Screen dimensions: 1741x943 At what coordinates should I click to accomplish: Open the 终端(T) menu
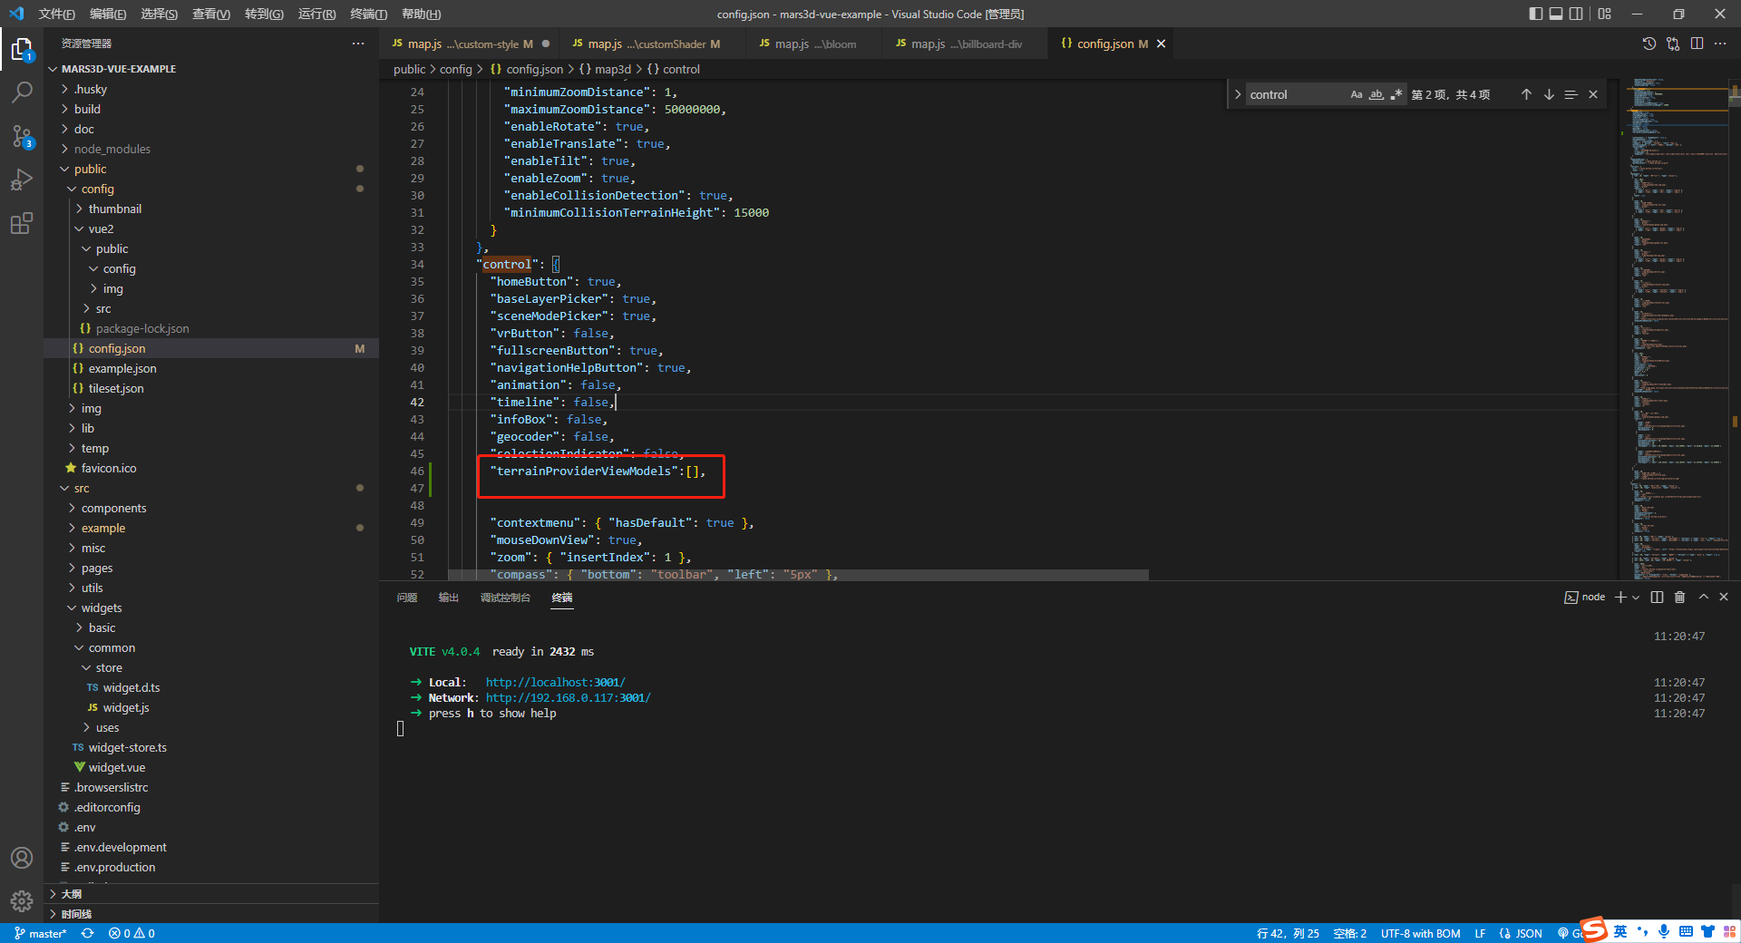(369, 14)
